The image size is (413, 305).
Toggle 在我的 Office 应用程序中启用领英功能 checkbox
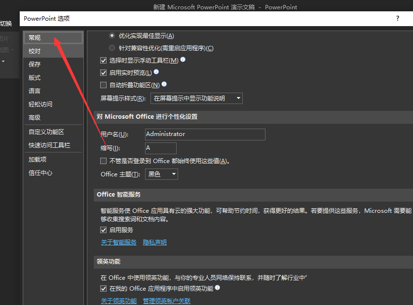point(103,289)
